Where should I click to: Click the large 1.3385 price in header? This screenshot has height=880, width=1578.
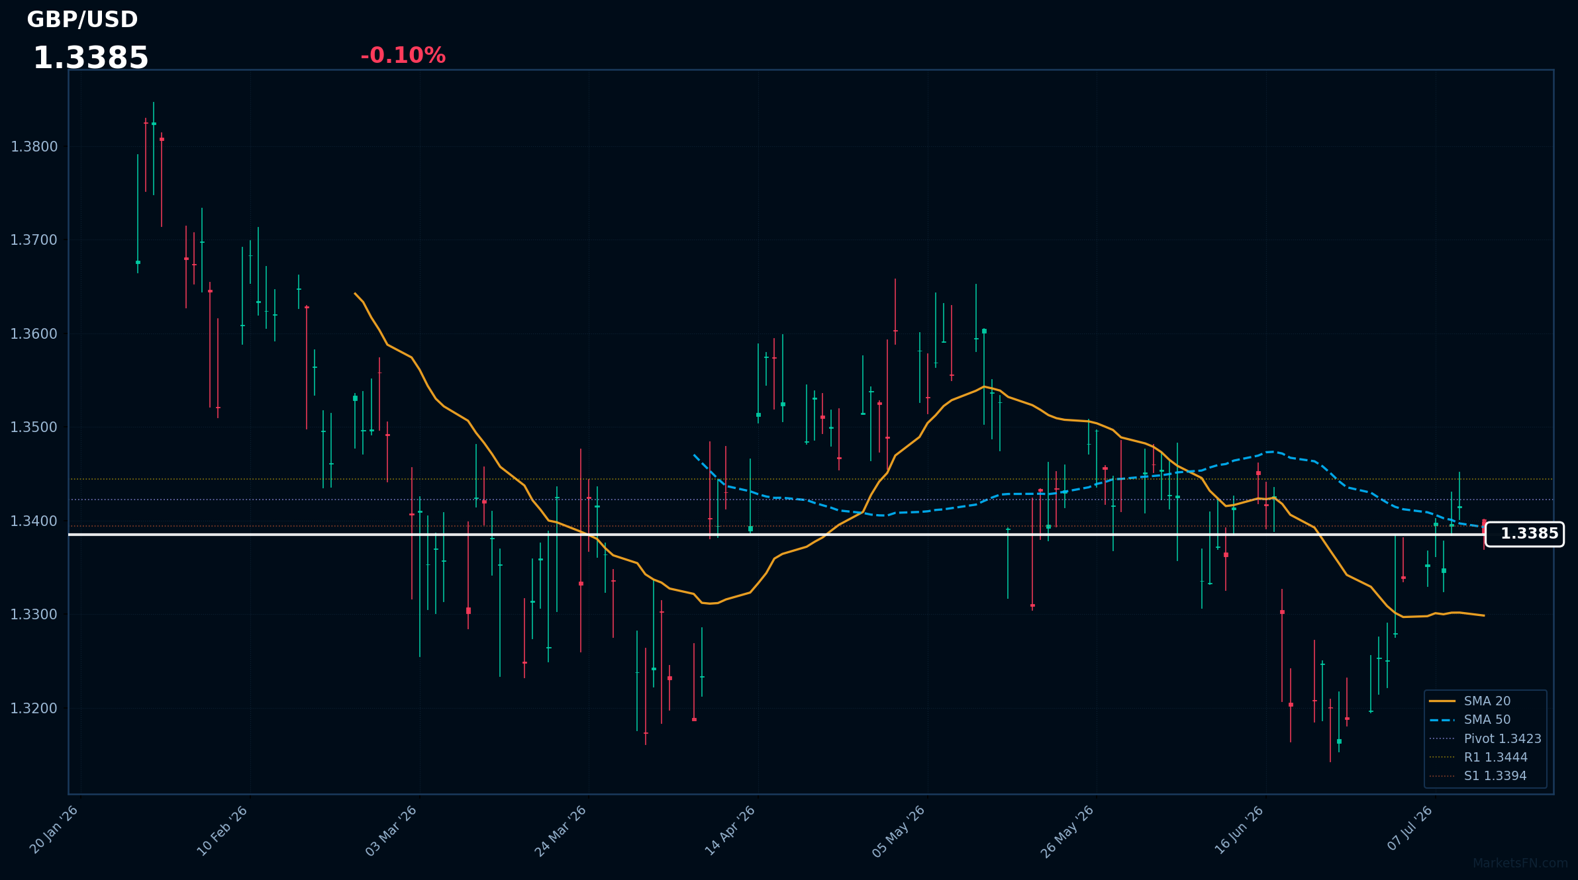[91, 58]
